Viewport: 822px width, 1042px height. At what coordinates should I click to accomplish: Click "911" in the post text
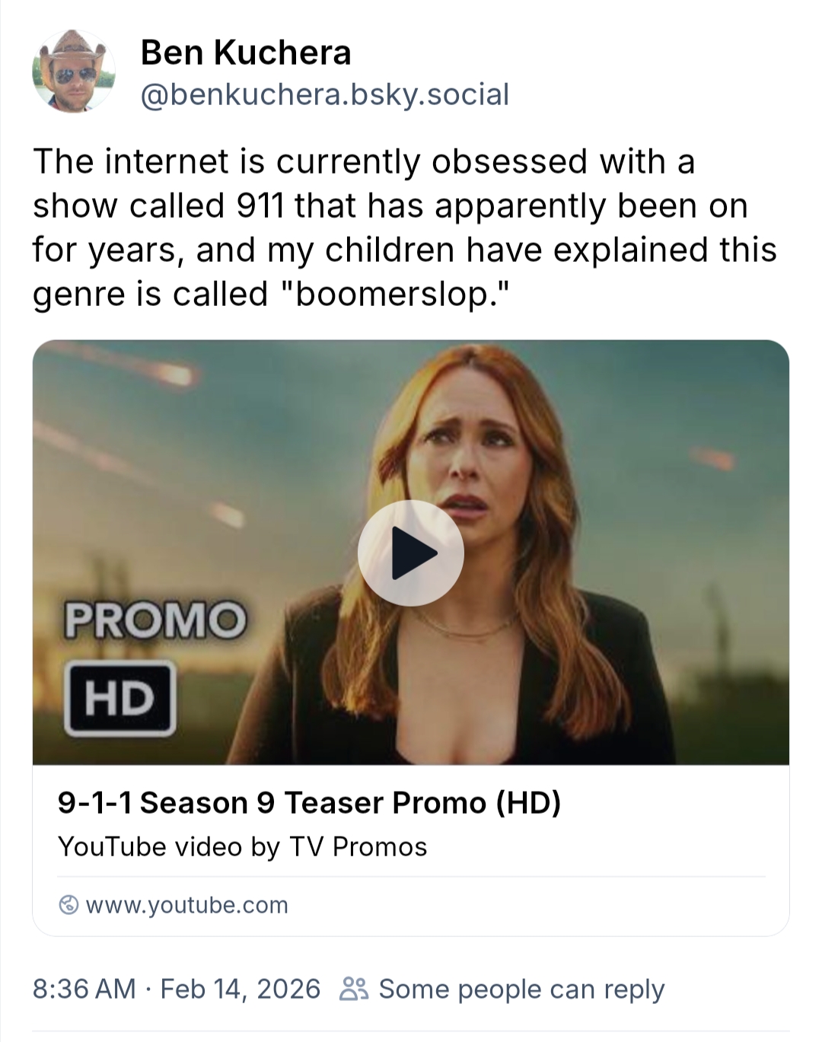click(260, 206)
